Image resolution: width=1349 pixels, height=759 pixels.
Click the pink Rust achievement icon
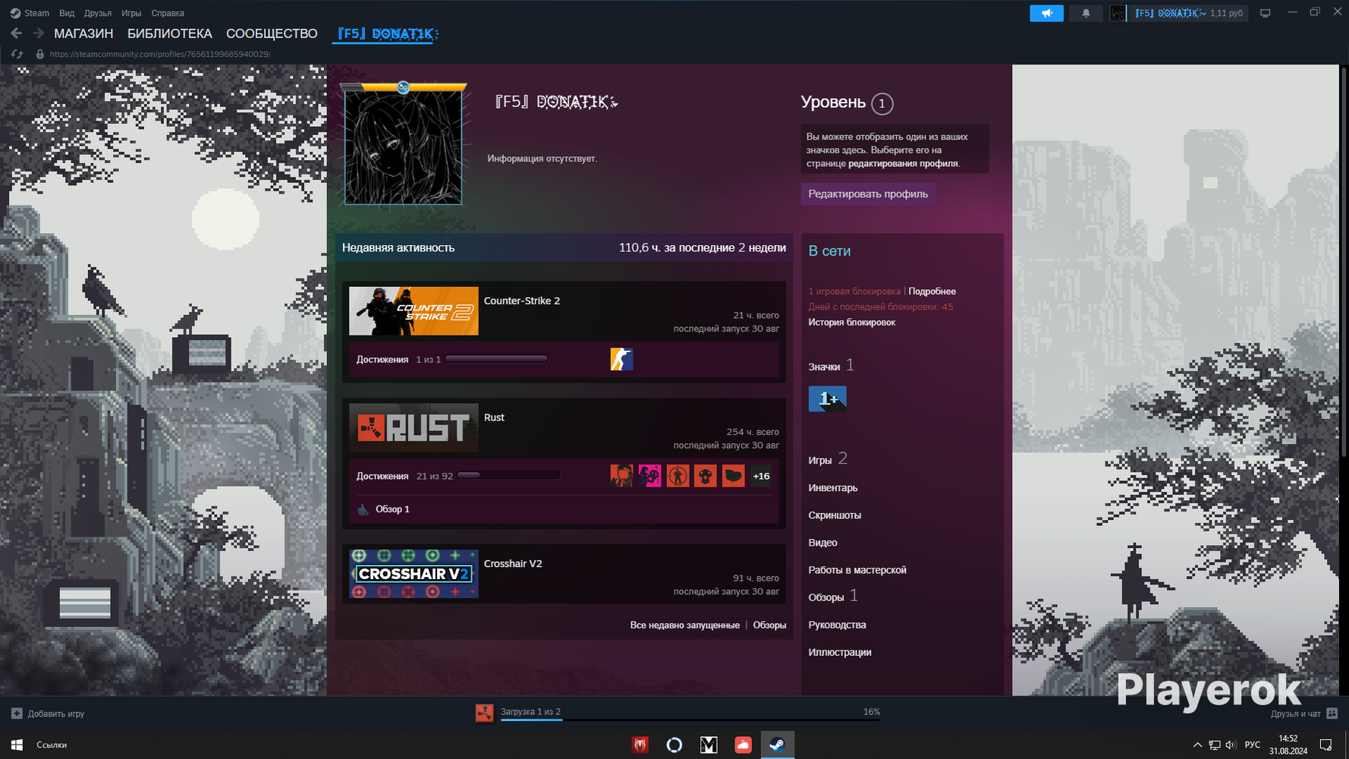tap(649, 476)
